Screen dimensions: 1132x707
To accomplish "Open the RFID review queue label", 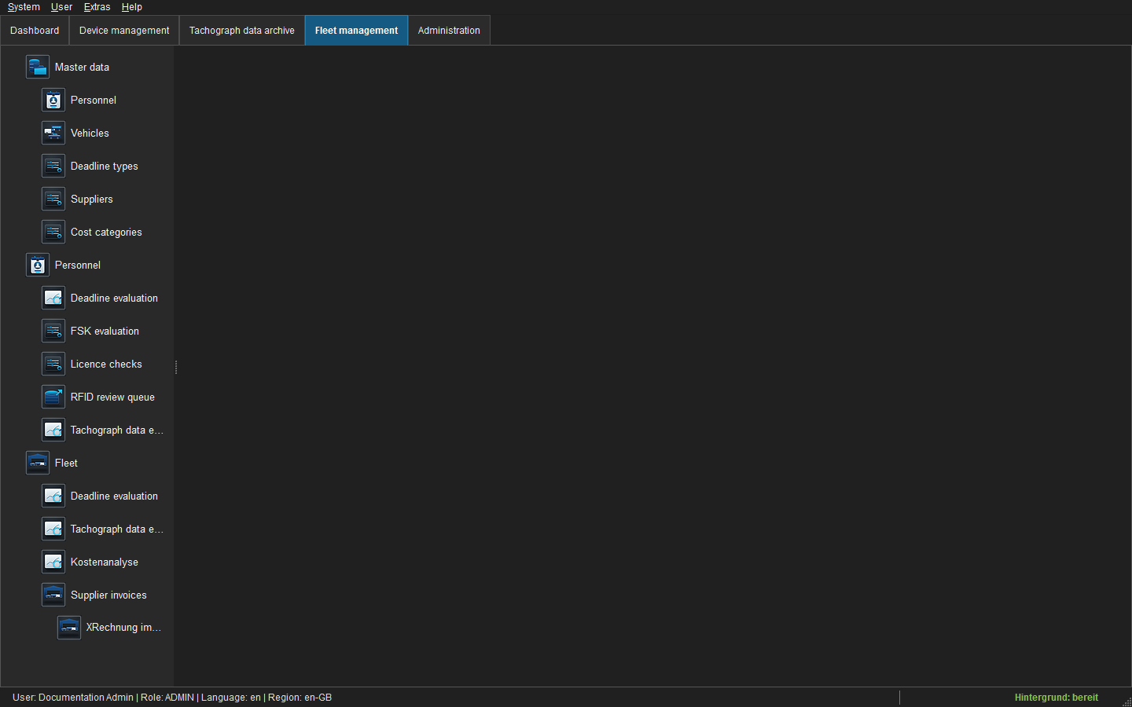I will 112,397.
